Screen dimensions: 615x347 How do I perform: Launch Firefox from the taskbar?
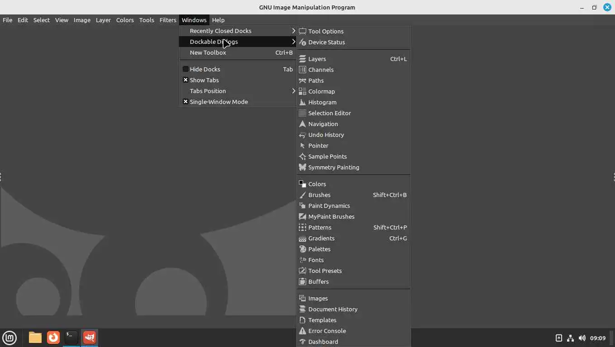click(x=53, y=338)
